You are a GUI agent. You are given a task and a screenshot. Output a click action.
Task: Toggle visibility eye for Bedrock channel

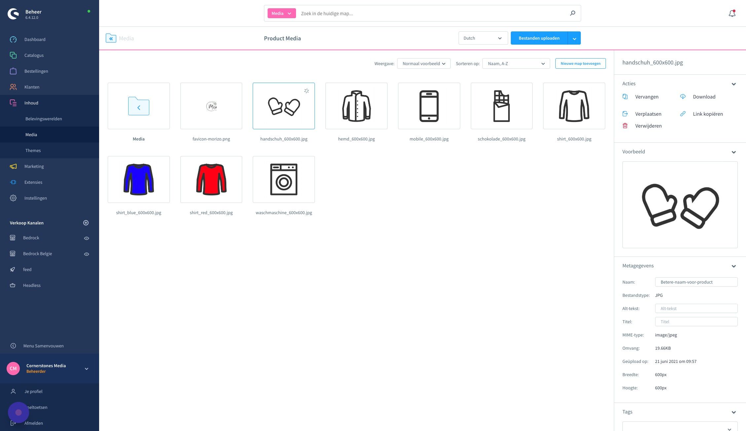87,238
